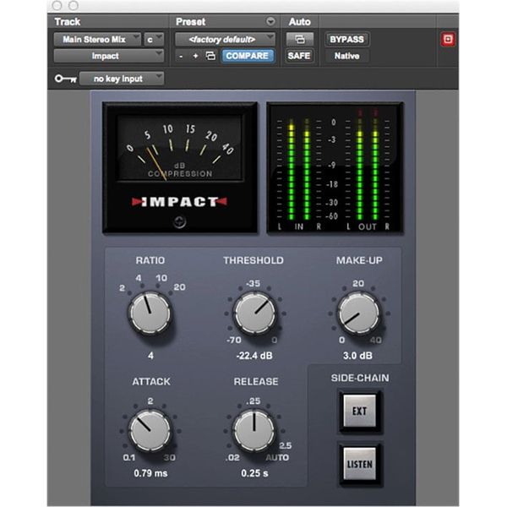
Task: Click the key input key icon
Action: tap(66, 79)
